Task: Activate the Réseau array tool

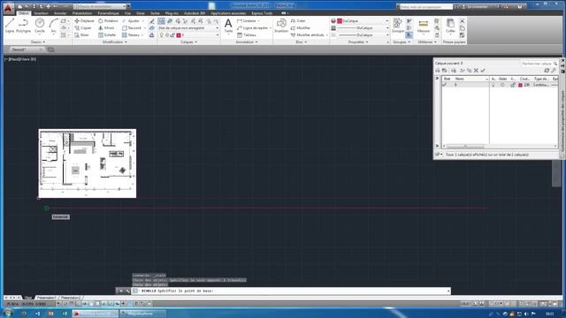Action: pos(131,35)
